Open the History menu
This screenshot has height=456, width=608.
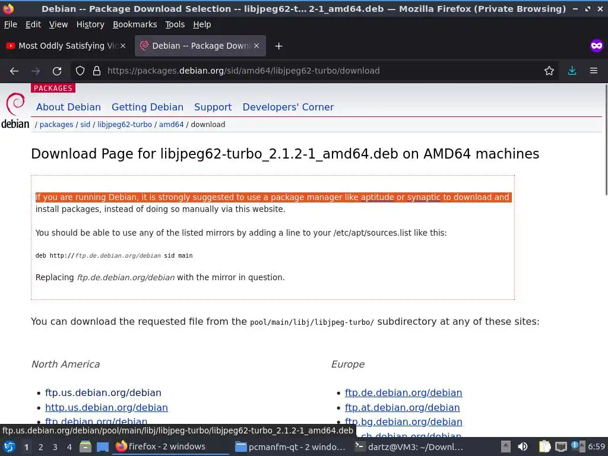click(x=90, y=24)
